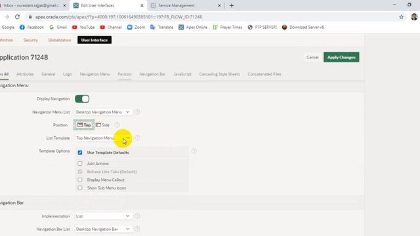Jump to the Navigation Bar section tab
The image size is (420, 236).
tap(152, 74)
